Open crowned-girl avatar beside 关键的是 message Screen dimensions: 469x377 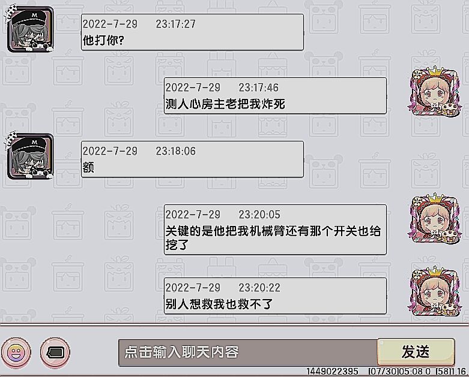(x=434, y=219)
